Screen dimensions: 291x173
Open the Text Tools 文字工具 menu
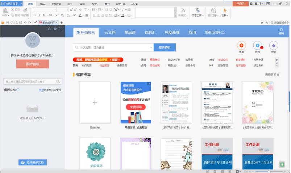(198, 12)
